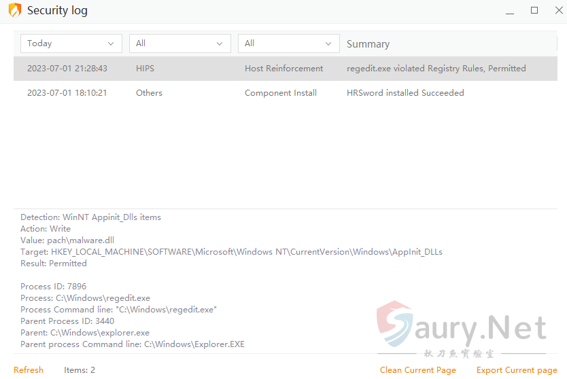Select the regedit.exe violated Registry Rules summary
This screenshot has height=379, width=567.
(436, 69)
